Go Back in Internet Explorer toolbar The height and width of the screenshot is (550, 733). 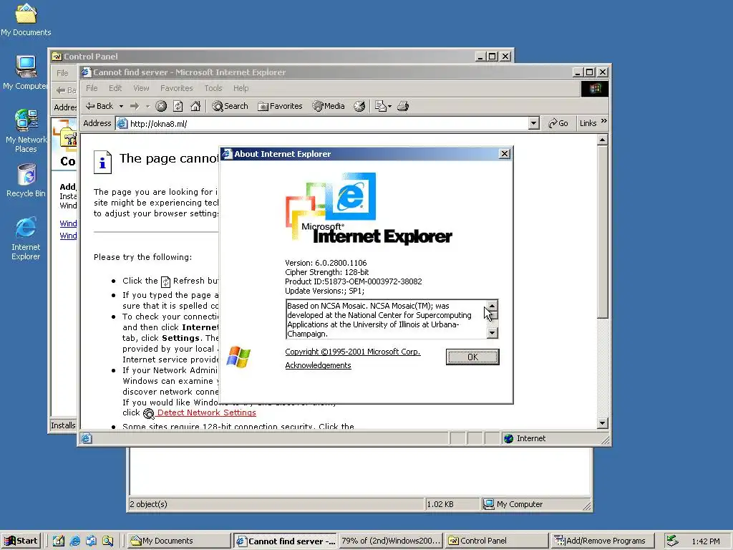(100, 106)
